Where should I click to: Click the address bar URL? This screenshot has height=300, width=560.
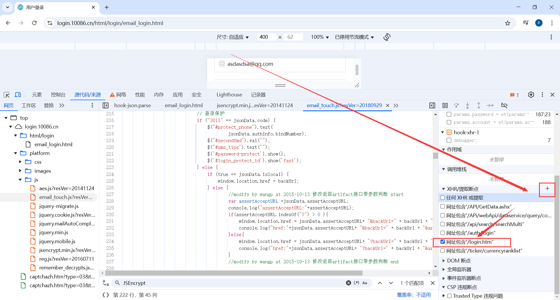tap(110, 23)
